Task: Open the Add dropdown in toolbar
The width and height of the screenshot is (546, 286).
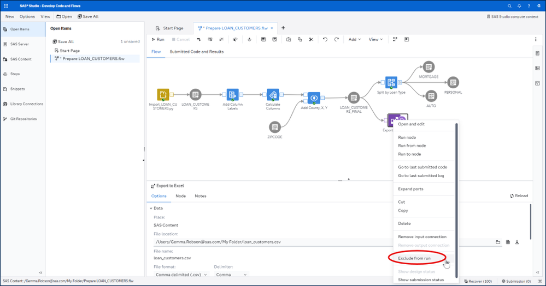Action: pos(355,40)
